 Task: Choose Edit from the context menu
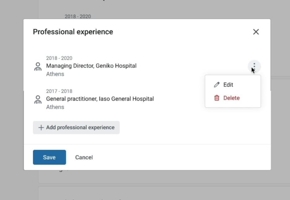point(228,85)
